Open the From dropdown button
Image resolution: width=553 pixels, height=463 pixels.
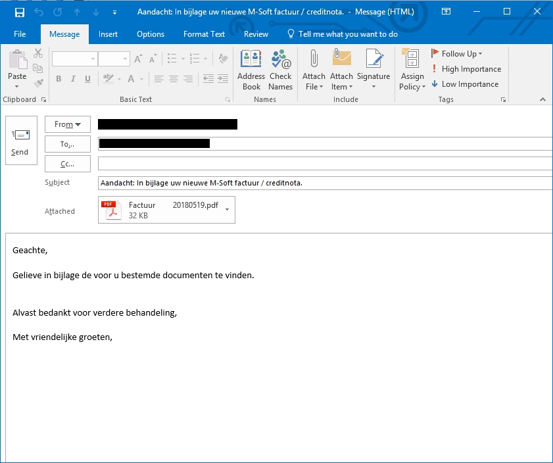click(67, 124)
